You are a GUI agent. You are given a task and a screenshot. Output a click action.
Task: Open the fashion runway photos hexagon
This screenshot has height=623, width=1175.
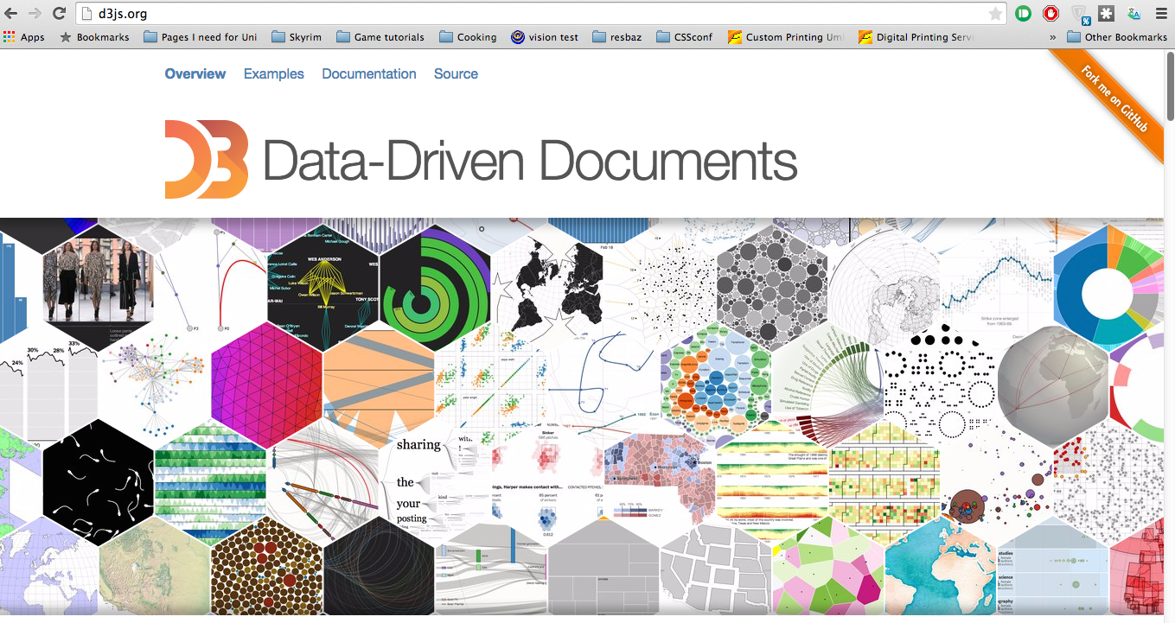click(x=98, y=286)
